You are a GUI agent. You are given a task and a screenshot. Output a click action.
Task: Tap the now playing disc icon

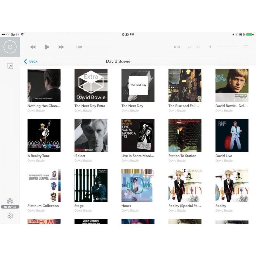(x=10, y=47)
